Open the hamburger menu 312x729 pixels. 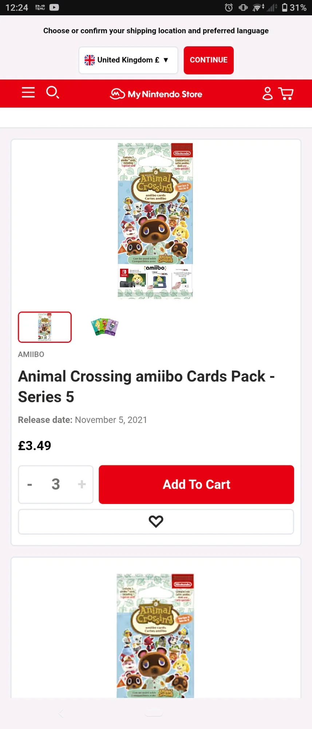pos(28,93)
